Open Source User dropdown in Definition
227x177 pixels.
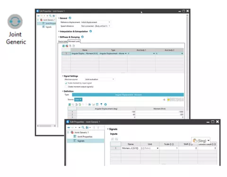79,99
